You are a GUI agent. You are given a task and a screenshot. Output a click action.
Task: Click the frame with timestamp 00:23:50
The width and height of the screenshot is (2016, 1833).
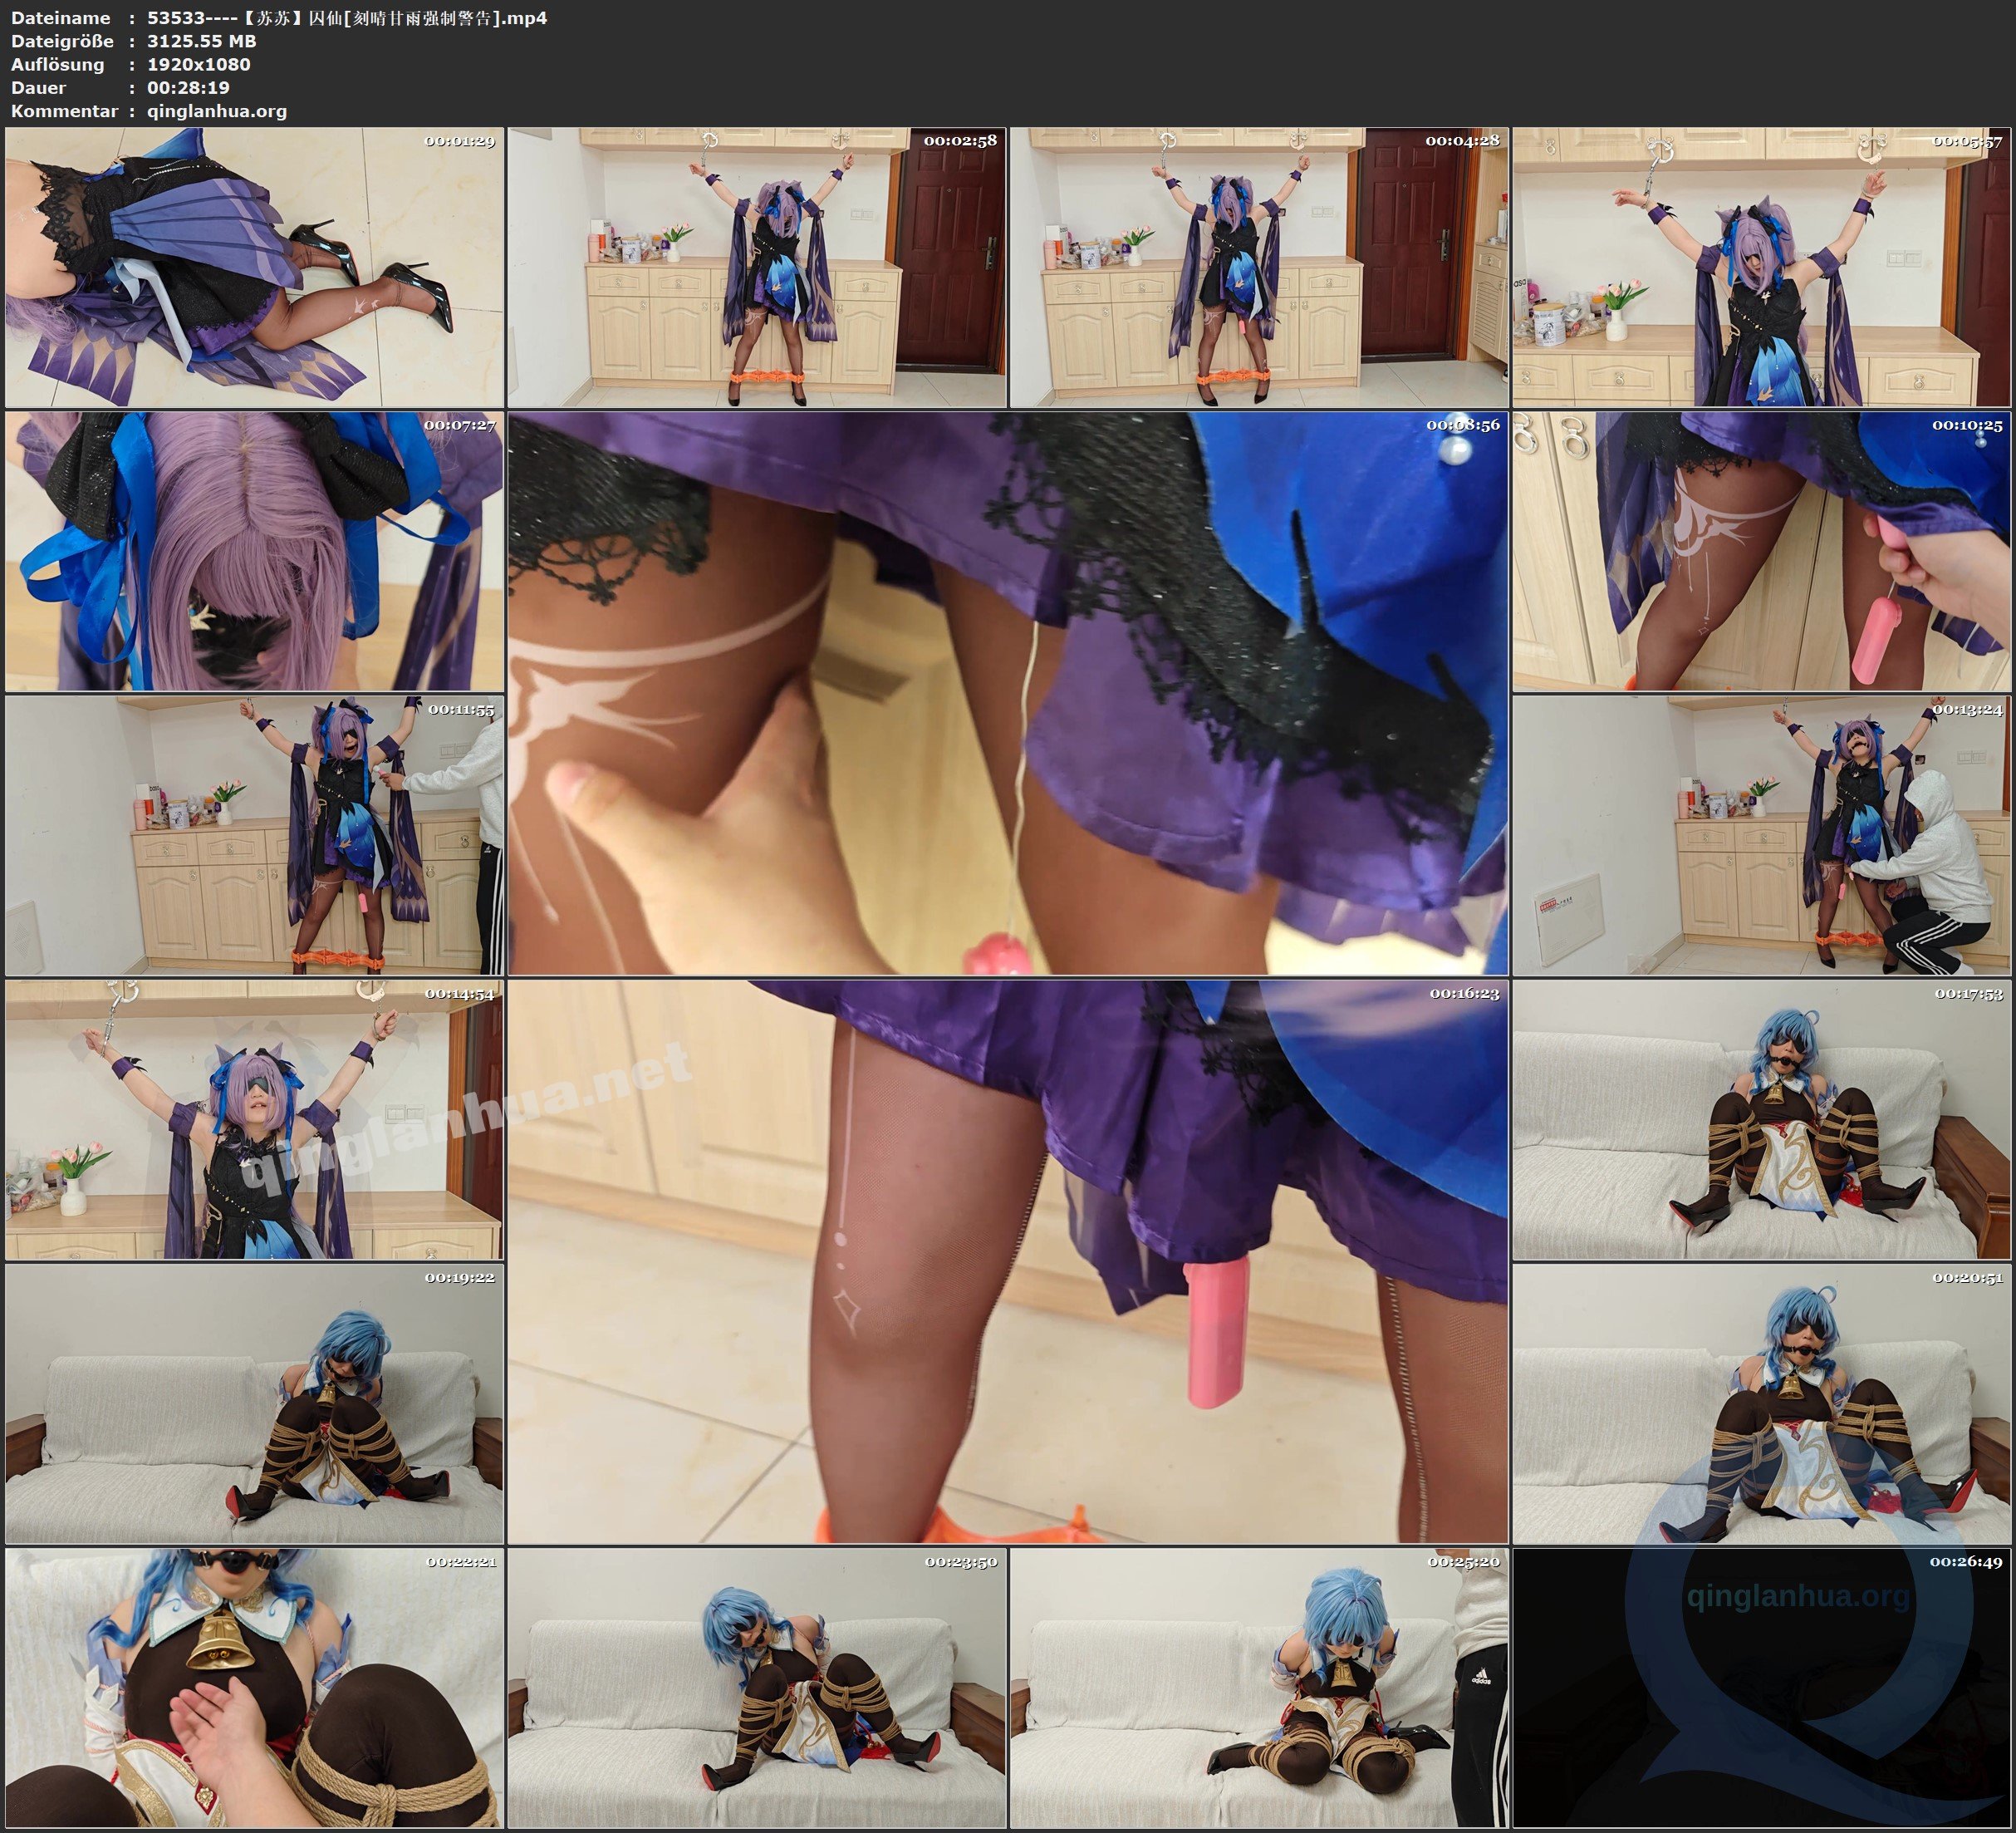click(x=757, y=1688)
